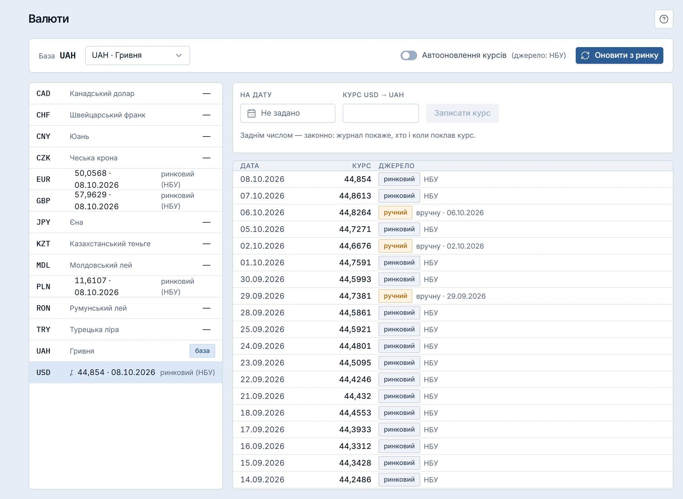Click the база badge on UAH row
This screenshot has width=683, height=499.
202,351
